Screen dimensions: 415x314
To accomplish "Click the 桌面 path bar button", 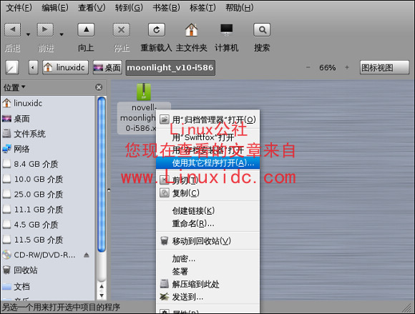I will (x=107, y=68).
